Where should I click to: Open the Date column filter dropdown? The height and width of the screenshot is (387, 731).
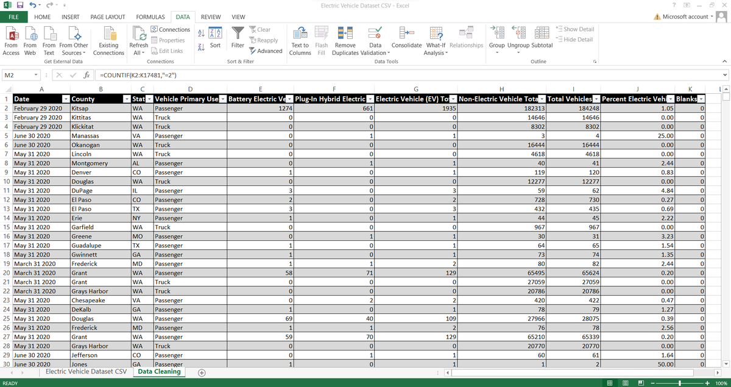tap(66, 99)
